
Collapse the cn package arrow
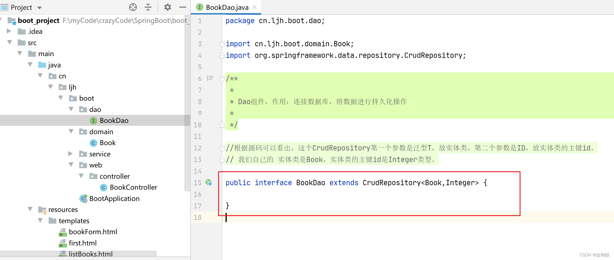(40, 76)
